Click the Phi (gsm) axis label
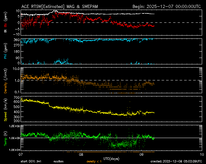This screenshot has width=206, height=164. point(6,52)
